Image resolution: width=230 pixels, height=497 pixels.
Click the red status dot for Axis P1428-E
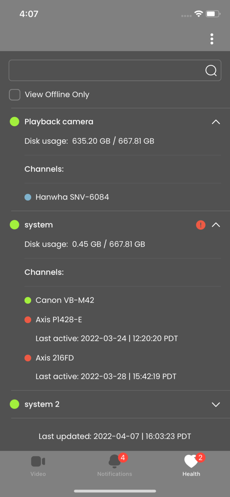coord(28,320)
